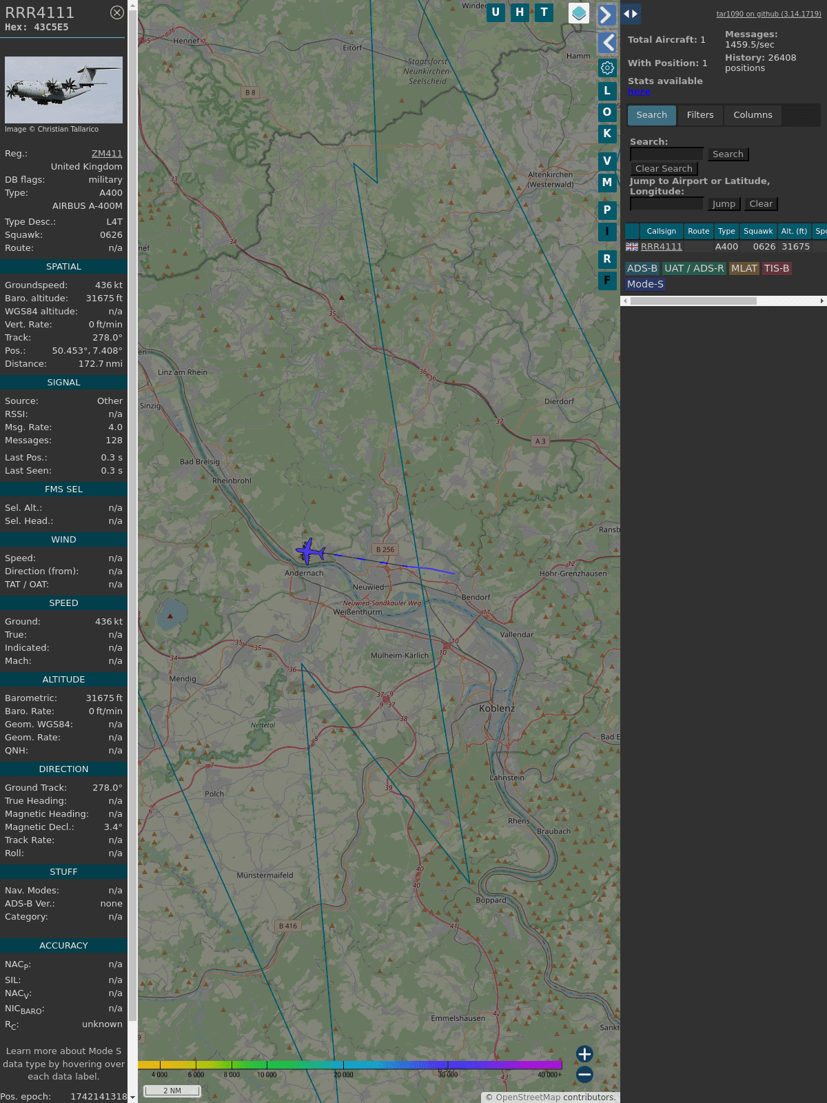Click the United Kingdom flag icon
This screenshot has width=827, height=1103.
(x=632, y=247)
